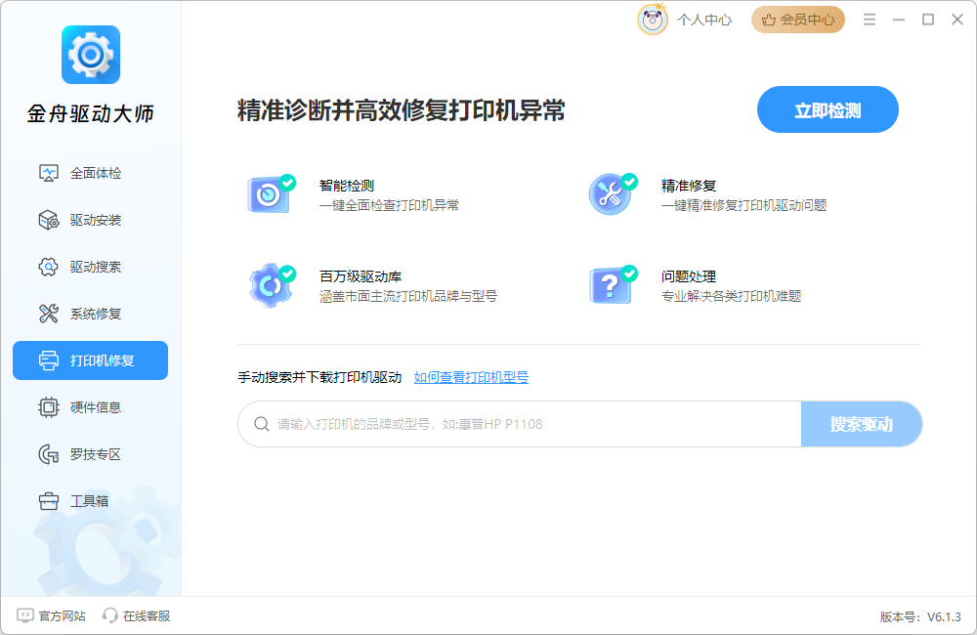Click the 官方网站 monitor icon
This screenshot has height=635, width=977.
point(25,615)
